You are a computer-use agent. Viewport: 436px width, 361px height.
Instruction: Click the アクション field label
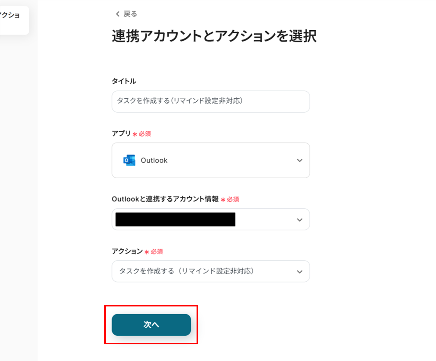pos(127,251)
